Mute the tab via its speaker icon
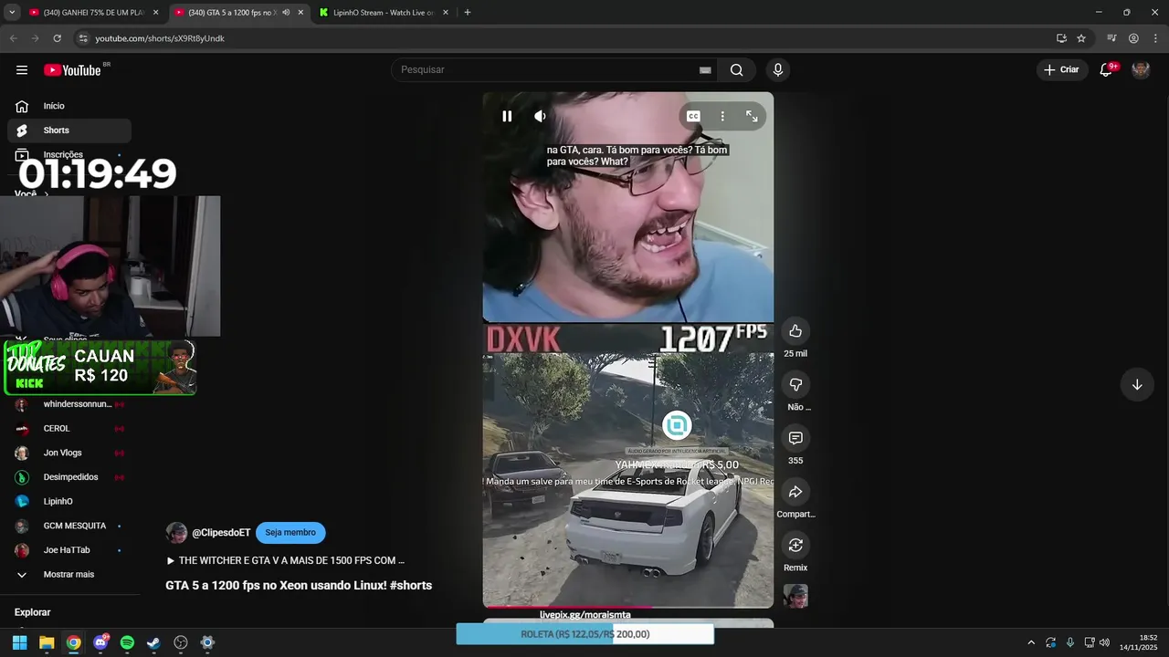The width and height of the screenshot is (1169, 657). point(286,13)
